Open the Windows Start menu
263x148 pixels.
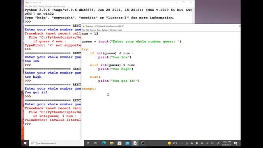tap(25, 143)
